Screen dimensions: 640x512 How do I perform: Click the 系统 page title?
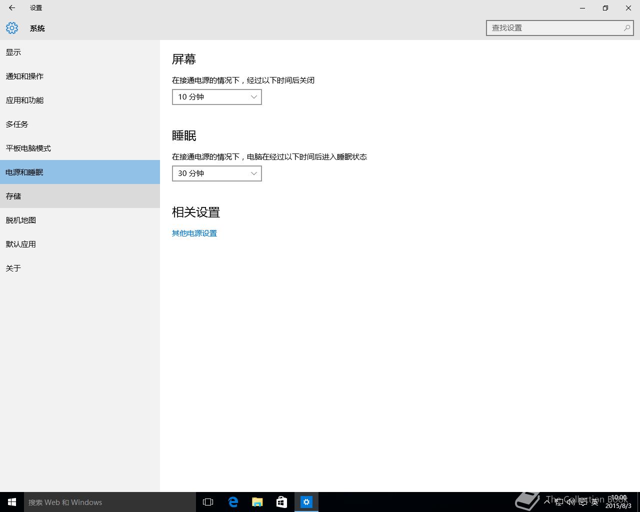37,28
